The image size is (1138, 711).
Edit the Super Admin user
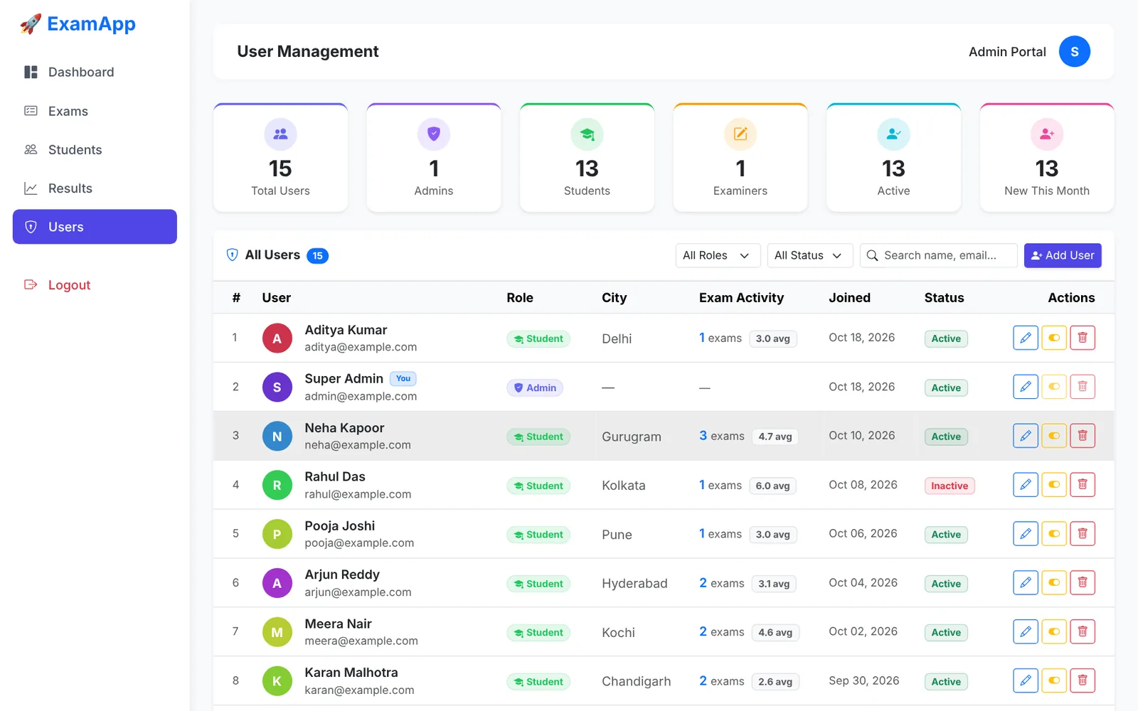tap(1026, 387)
